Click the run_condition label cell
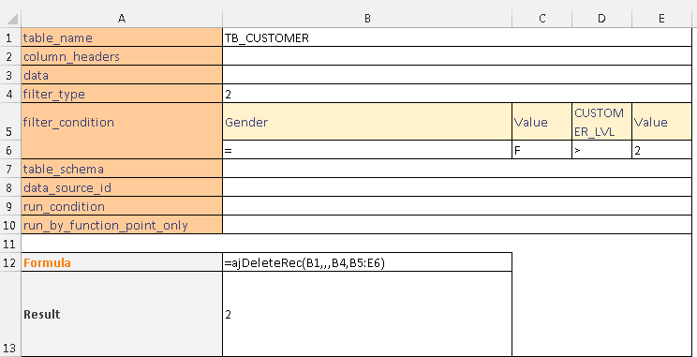Image resolution: width=697 pixels, height=357 pixels. [x=122, y=205]
